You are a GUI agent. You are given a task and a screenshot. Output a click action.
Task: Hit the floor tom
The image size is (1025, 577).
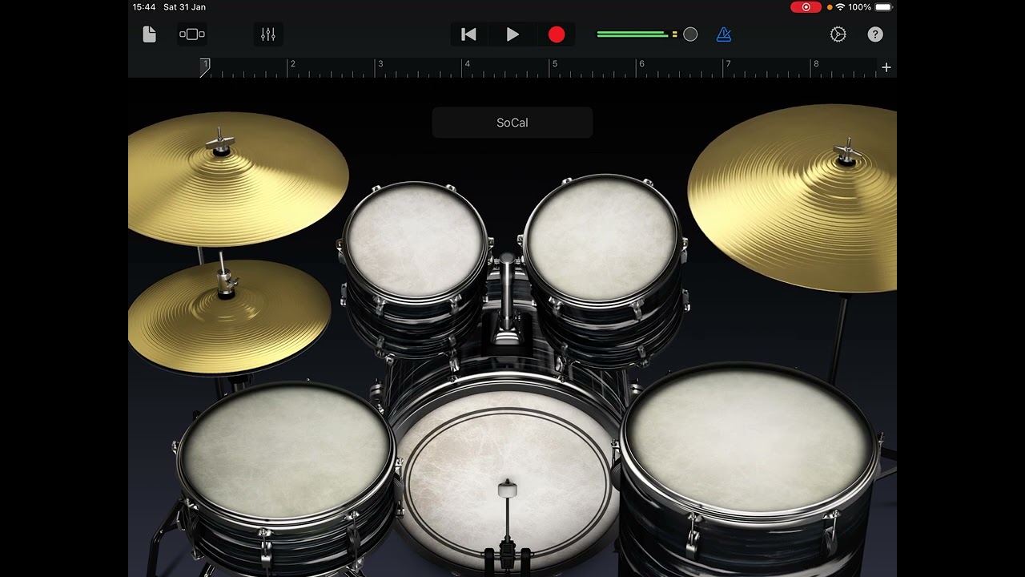click(x=749, y=439)
